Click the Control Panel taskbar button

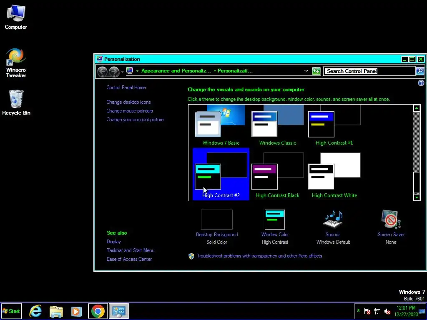119,311
